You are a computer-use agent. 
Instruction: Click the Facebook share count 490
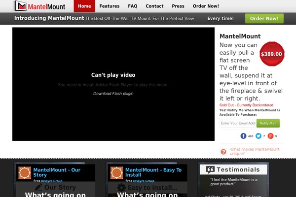251,136
